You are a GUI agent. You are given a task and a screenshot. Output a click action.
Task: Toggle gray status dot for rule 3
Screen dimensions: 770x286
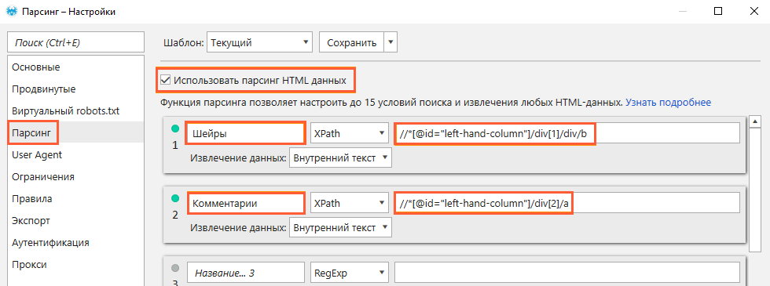click(175, 268)
